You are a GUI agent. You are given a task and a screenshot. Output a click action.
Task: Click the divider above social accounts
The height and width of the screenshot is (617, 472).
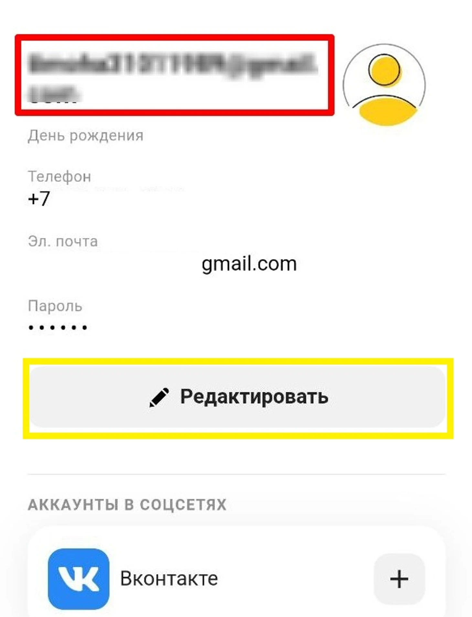[x=237, y=474]
